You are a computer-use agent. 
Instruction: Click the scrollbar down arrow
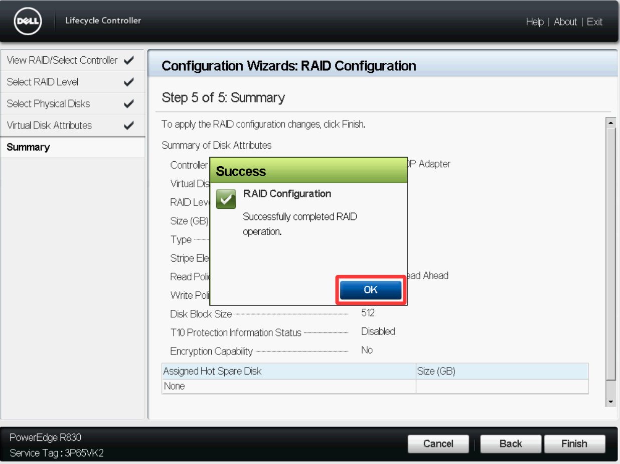pyautogui.click(x=610, y=402)
